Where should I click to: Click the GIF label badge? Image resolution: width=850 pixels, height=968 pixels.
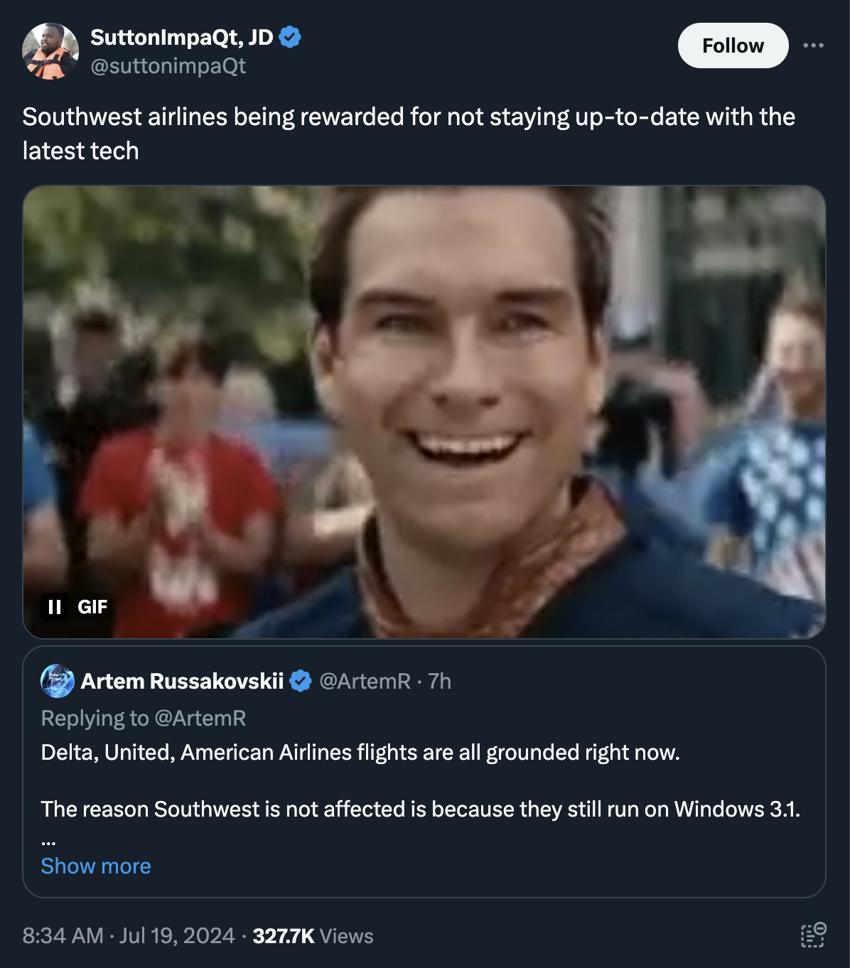pyautogui.click(x=92, y=607)
